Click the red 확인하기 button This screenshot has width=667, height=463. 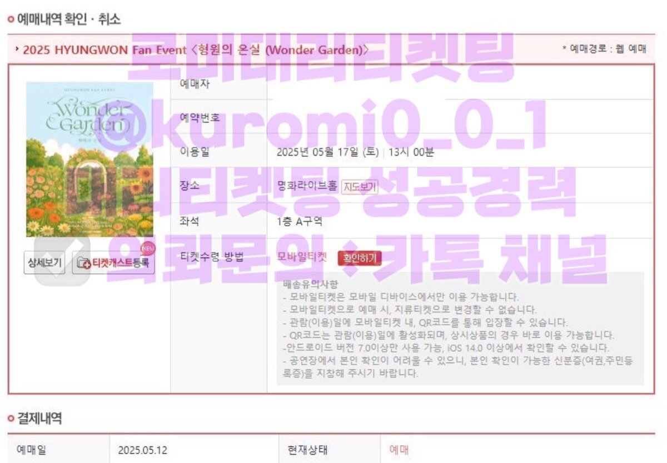359,258
